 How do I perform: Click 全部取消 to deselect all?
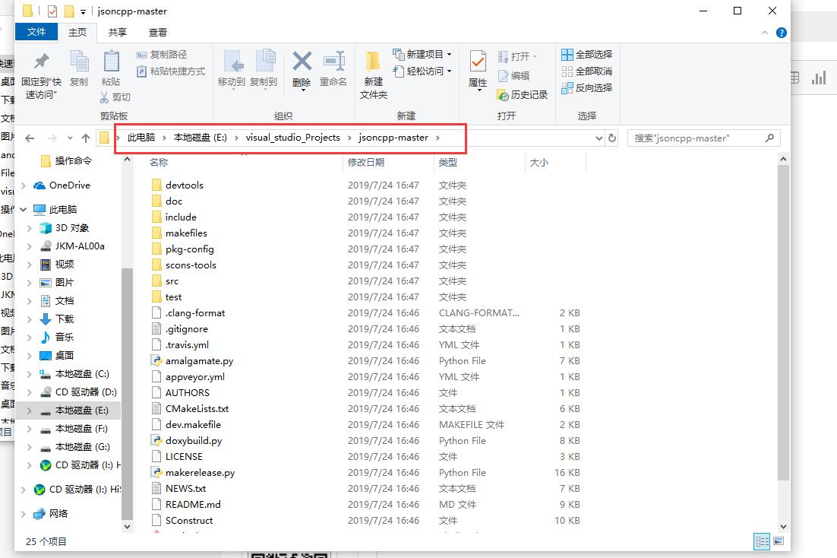[x=586, y=71]
